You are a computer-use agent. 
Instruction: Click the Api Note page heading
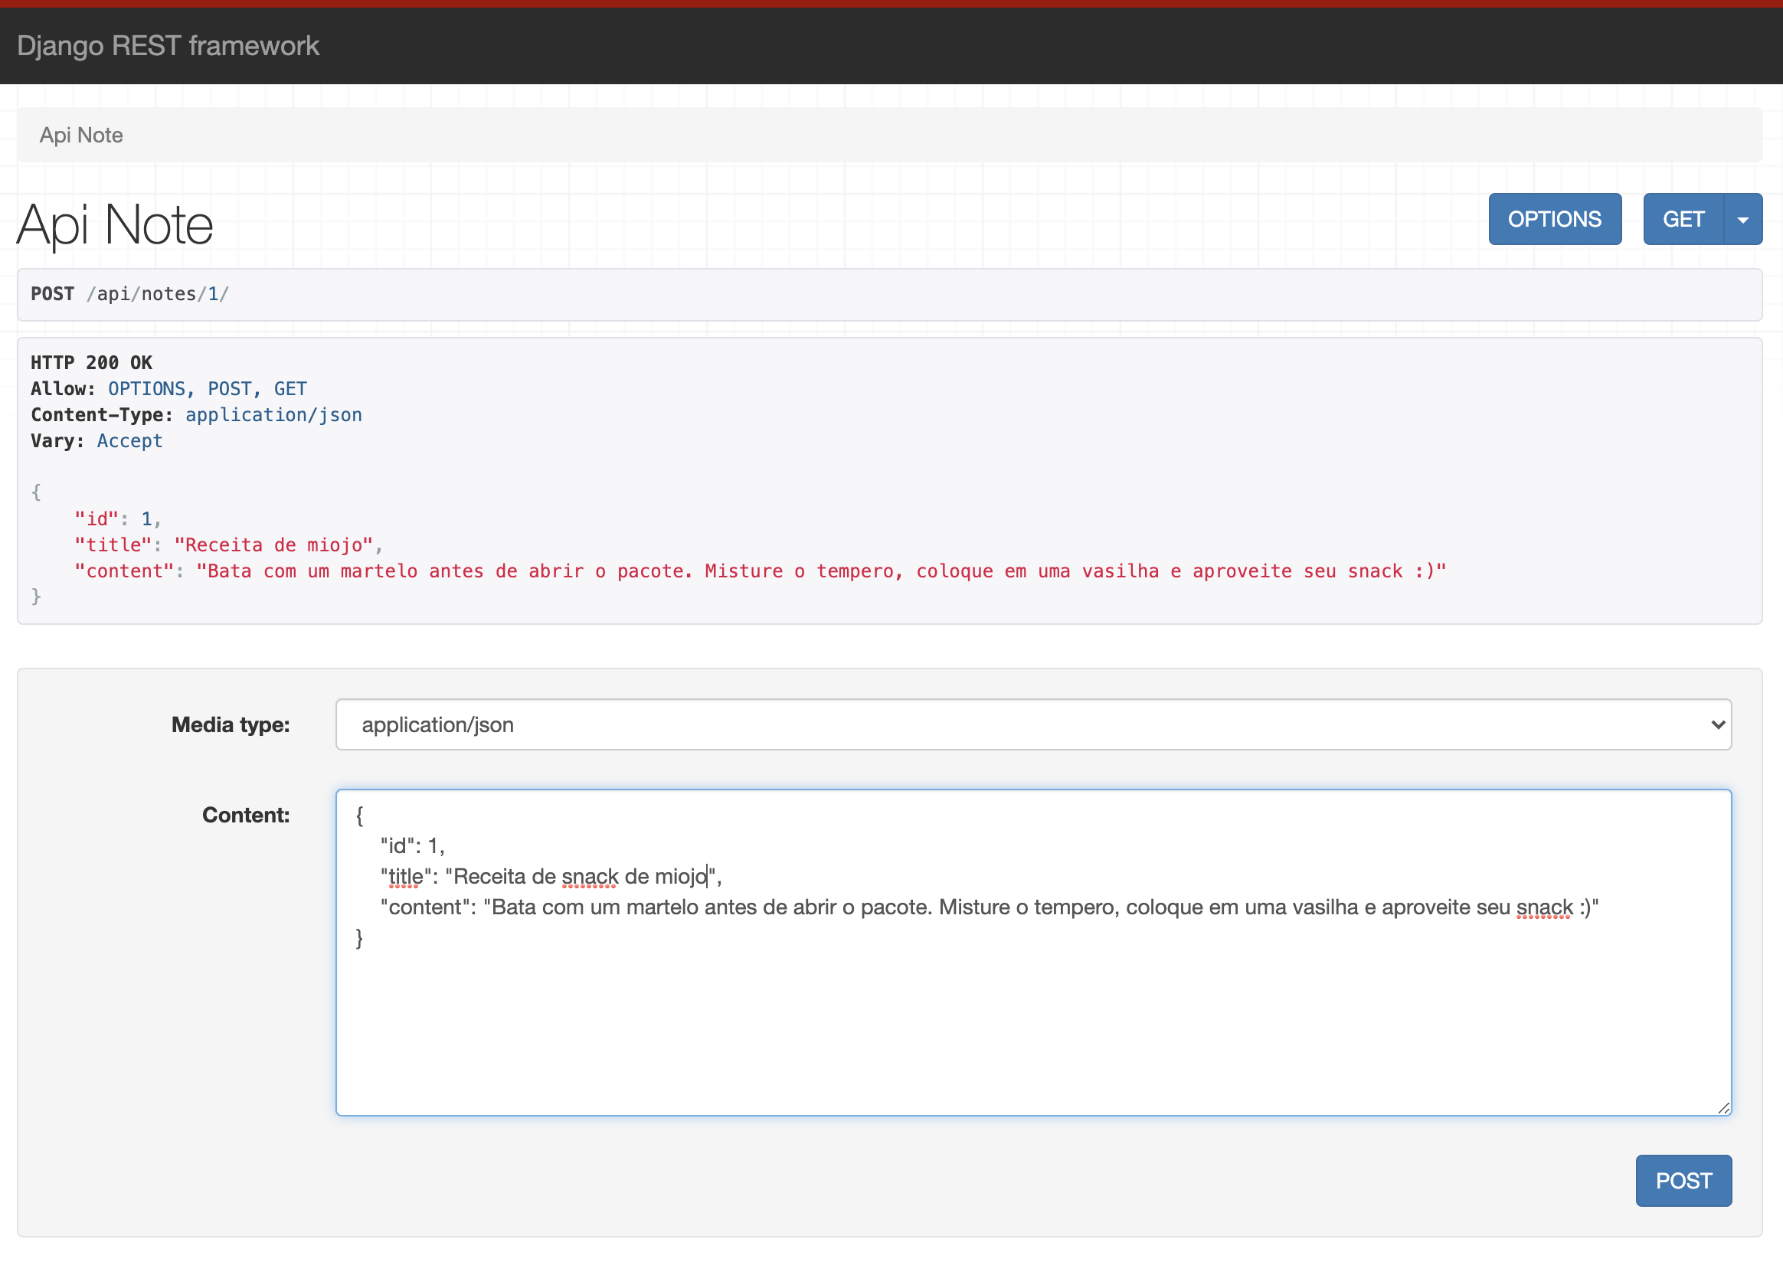coord(115,226)
